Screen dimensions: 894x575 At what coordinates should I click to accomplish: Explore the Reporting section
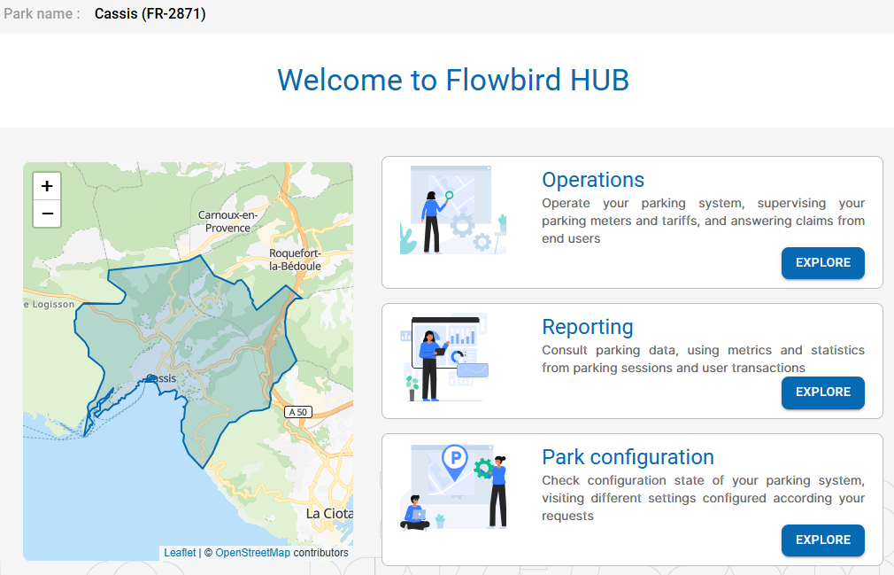tap(822, 392)
